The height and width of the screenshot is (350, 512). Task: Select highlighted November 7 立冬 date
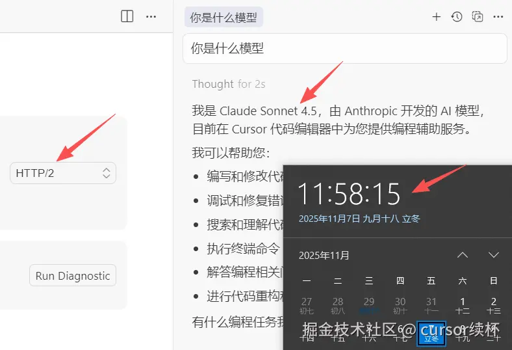coord(431,333)
